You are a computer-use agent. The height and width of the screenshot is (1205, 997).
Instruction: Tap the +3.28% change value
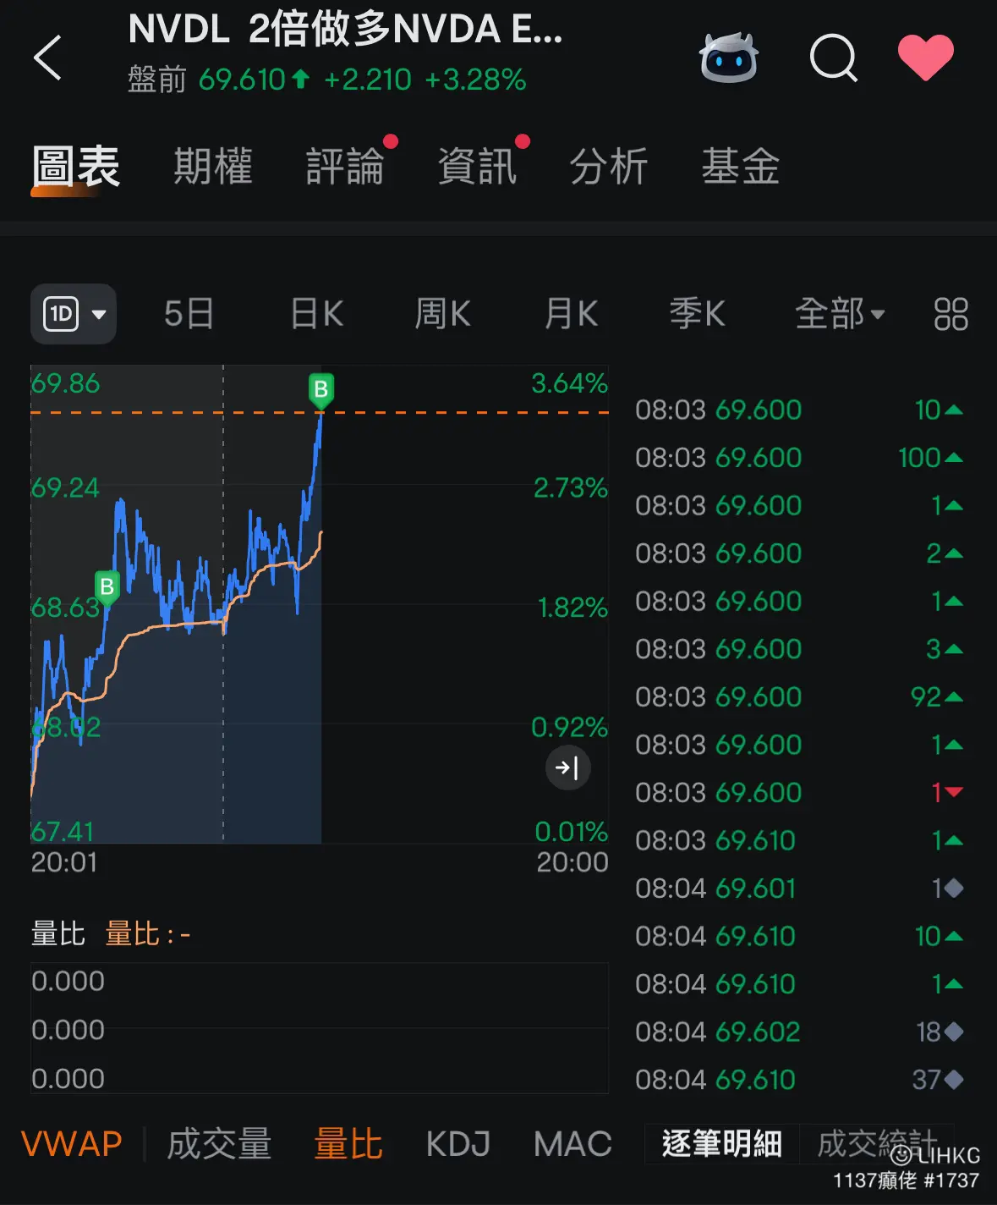click(475, 80)
